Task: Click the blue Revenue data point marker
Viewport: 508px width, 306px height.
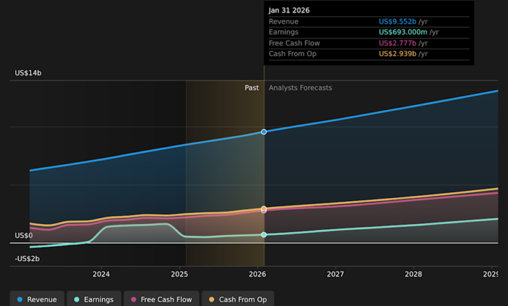Action: (264, 132)
